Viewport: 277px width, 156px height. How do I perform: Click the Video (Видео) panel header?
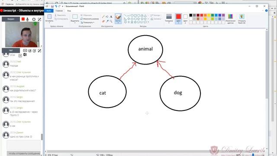point(11,19)
